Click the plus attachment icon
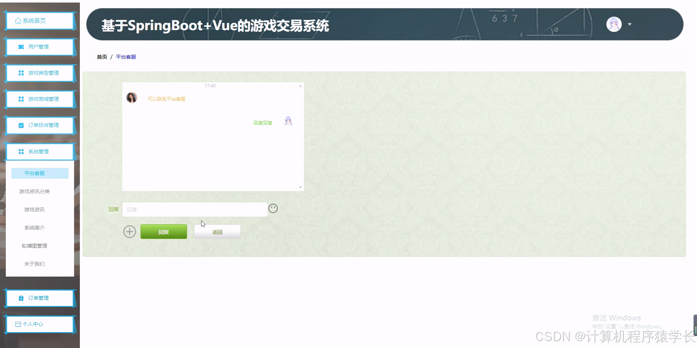697x348 pixels. point(130,232)
